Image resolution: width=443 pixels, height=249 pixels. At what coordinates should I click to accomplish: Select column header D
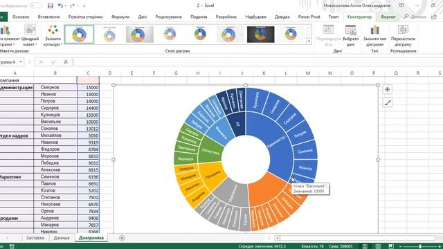coord(110,73)
